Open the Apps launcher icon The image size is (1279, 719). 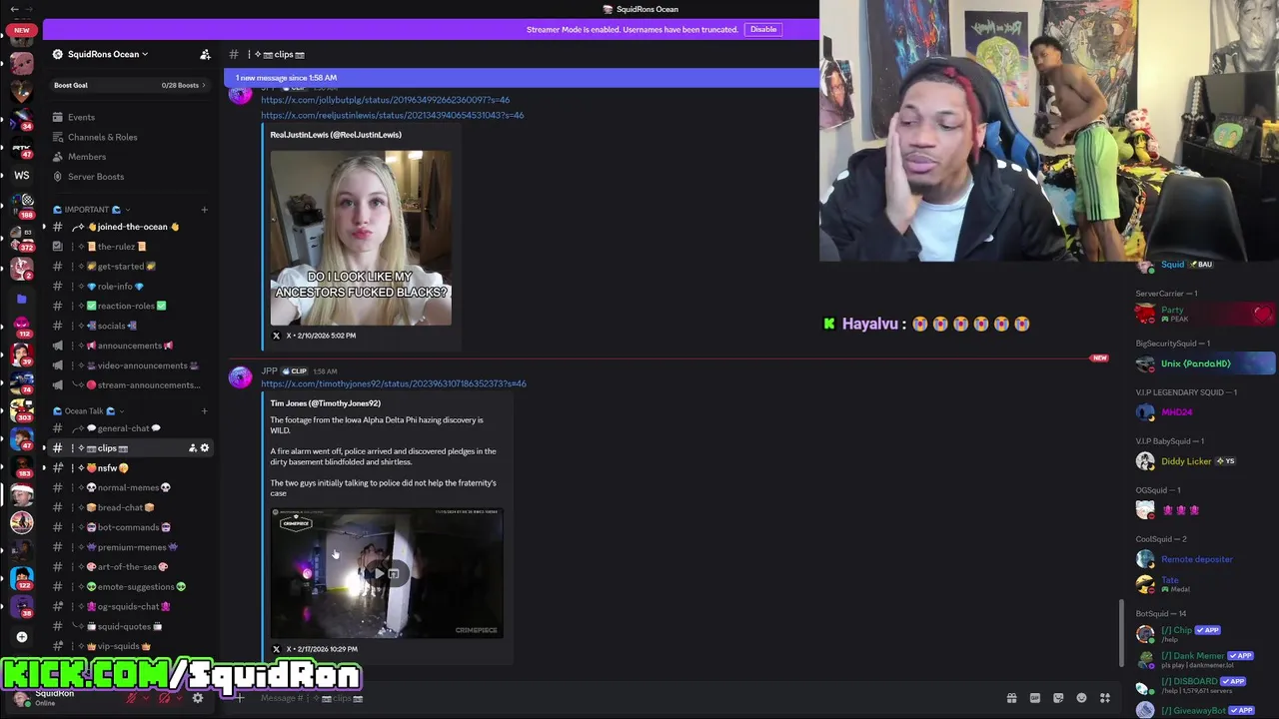[x=1105, y=698]
